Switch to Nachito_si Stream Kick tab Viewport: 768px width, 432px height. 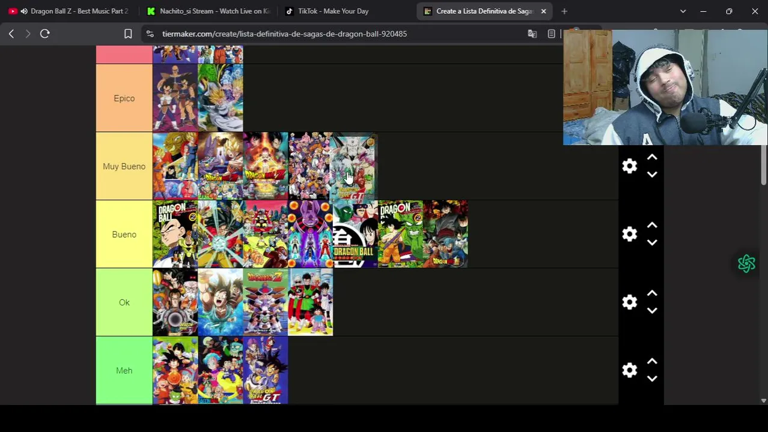pos(207,11)
